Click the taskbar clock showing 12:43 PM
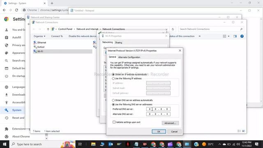This screenshot has height=148, width=263. [247, 144]
